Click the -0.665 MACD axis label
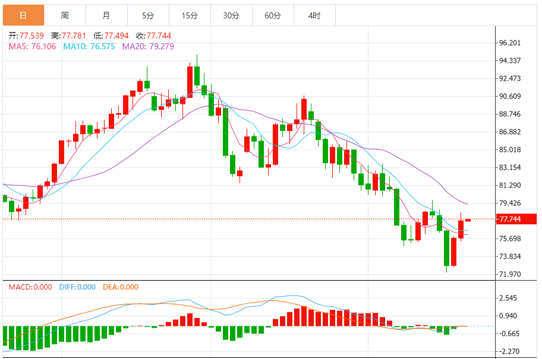The width and height of the screenshot is (542, 359). pos(509,334)
